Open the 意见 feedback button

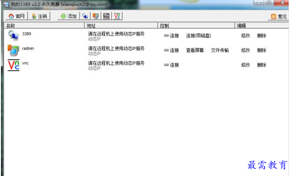tap(279, 16)
